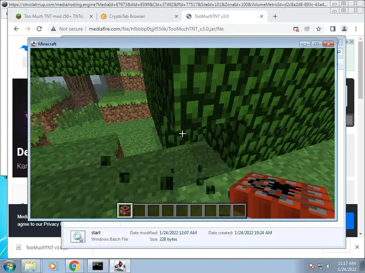Share this page icon
The width and height of the screenshot is (365, 273).
click(307, 29)
